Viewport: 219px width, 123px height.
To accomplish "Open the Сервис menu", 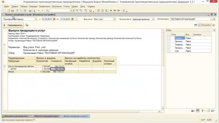I will pyautogui.click(x=75, y=6).
